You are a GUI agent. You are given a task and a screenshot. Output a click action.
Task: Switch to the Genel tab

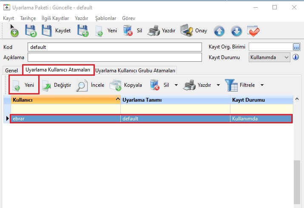pyautogui.click(x=12, y=70)
